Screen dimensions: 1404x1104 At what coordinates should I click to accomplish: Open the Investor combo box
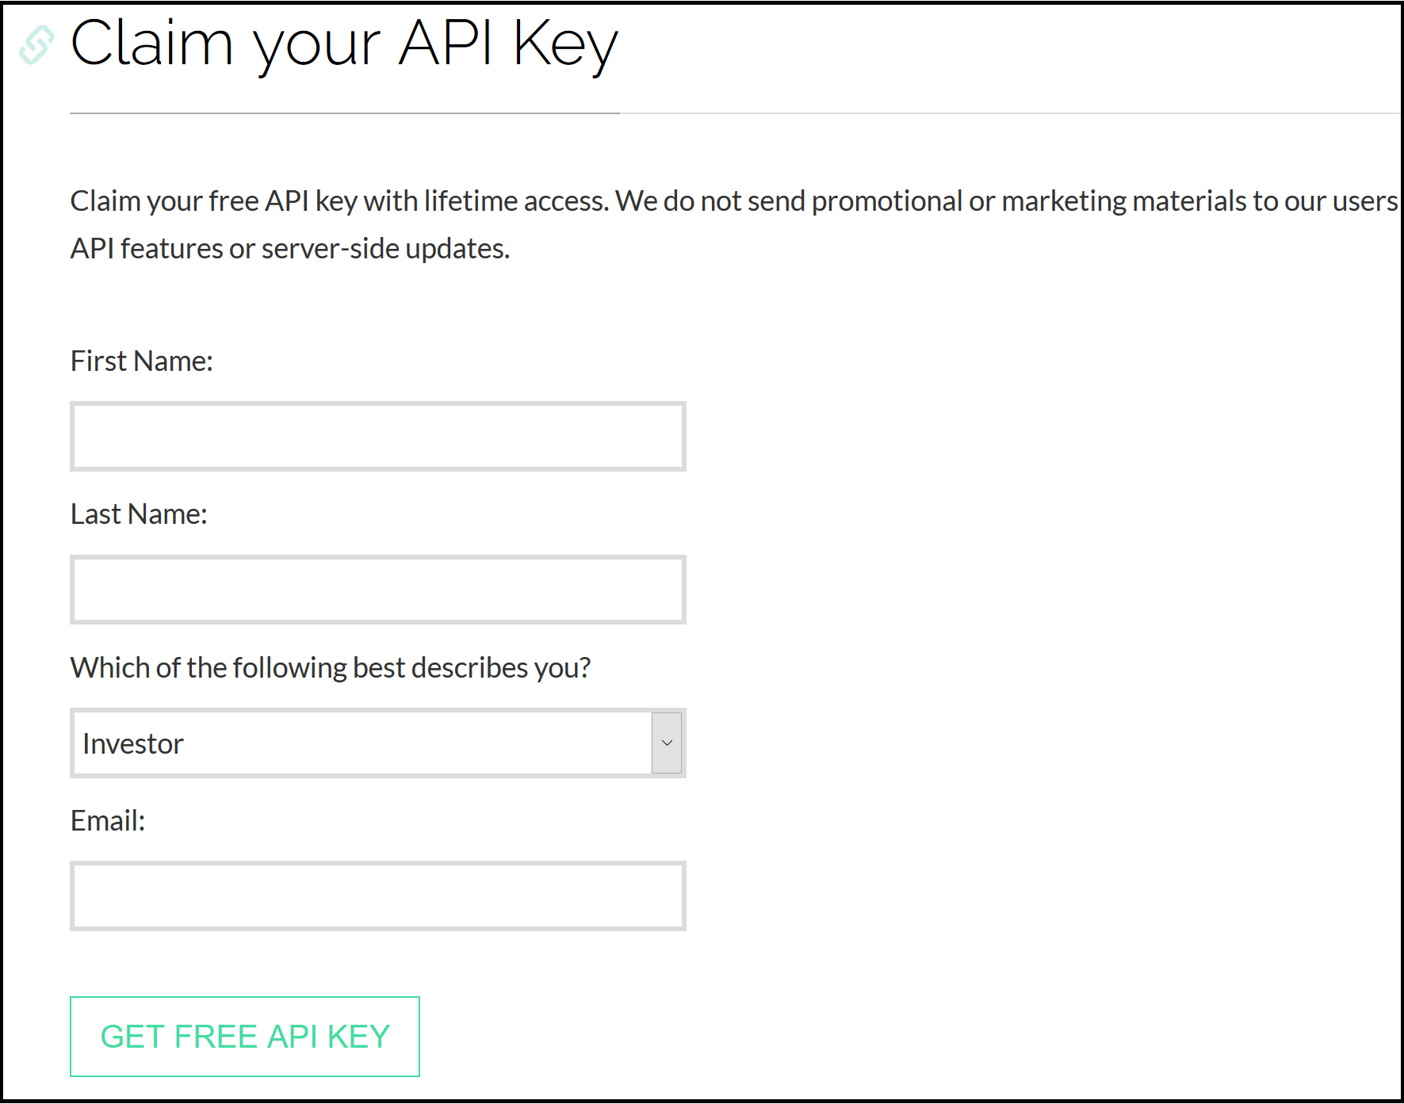pos(378,743)
